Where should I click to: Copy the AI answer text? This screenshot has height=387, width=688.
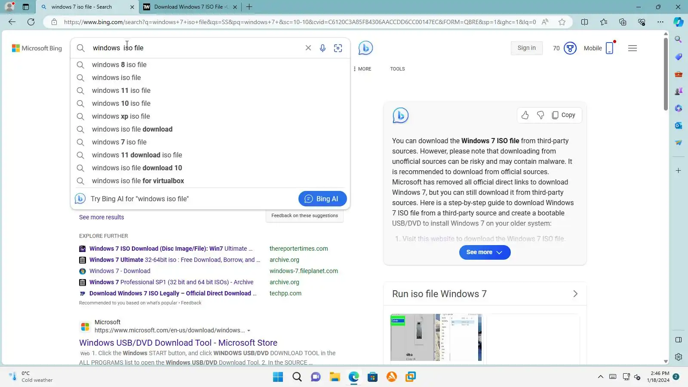[x=564, y=115]
